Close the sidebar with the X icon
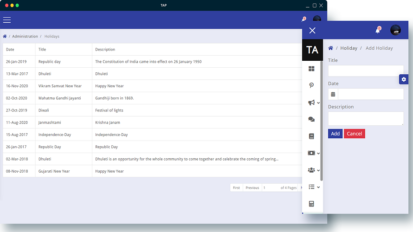413x232 pixels. pos(312,31)
